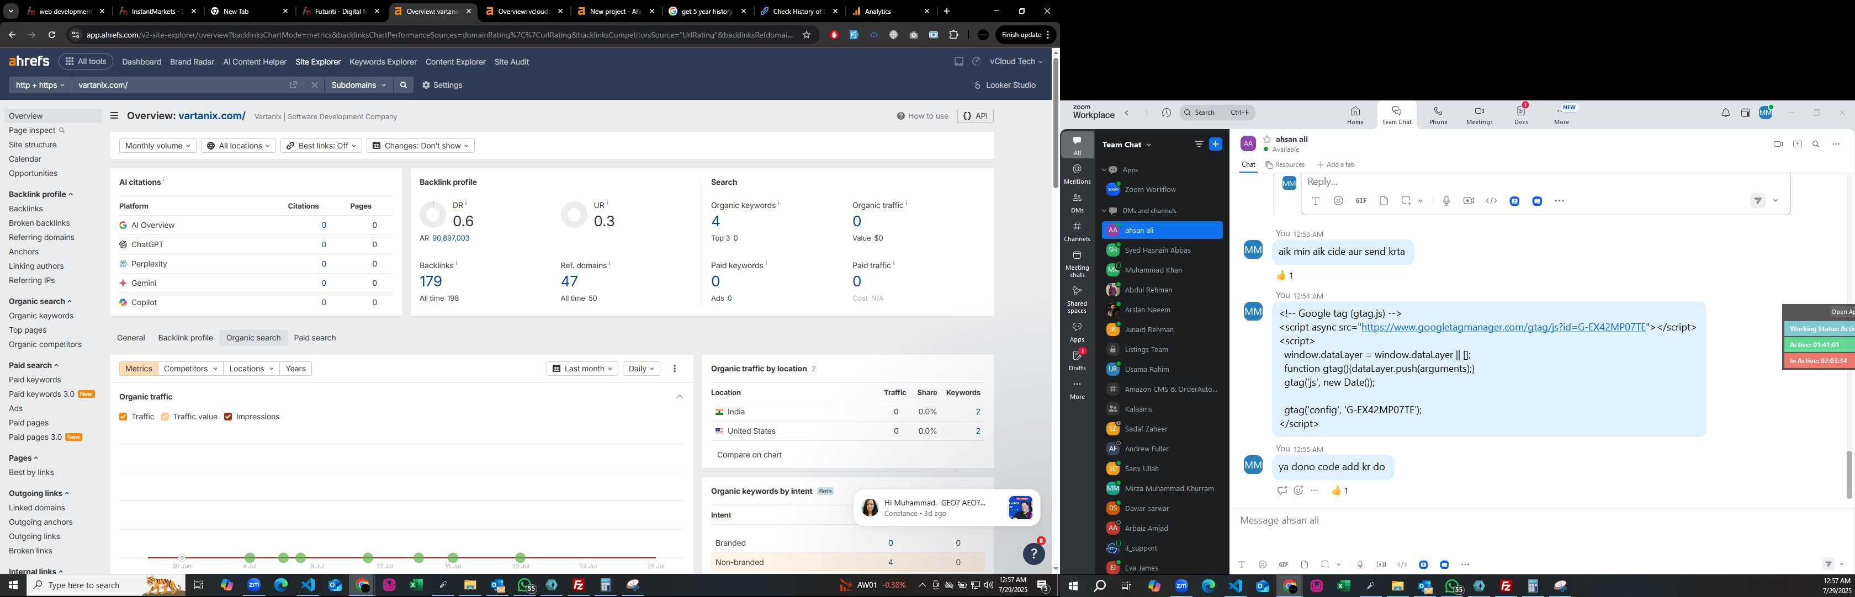Open Monthly volume dropdown
This screenshot has height=597, width=1855.
158,145
